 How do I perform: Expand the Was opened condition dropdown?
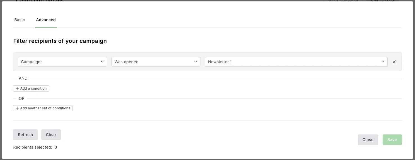pyautogui.click(x=156, y=62)
